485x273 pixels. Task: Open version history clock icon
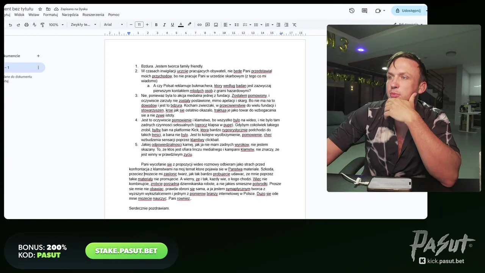(x=352, y=11)
